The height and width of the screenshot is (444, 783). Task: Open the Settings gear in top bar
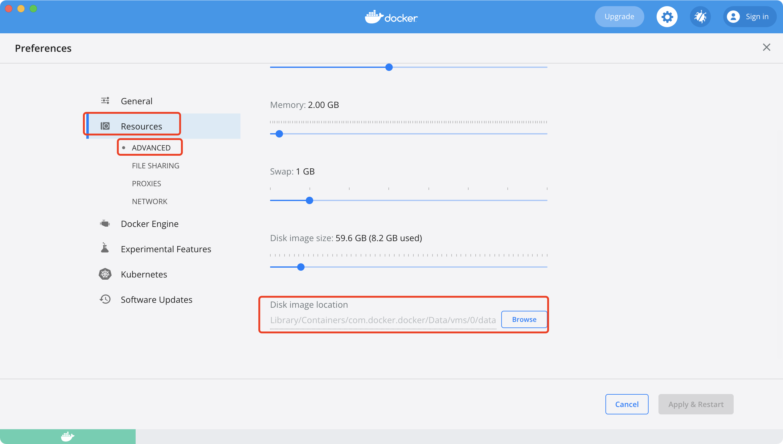[667, 16]
